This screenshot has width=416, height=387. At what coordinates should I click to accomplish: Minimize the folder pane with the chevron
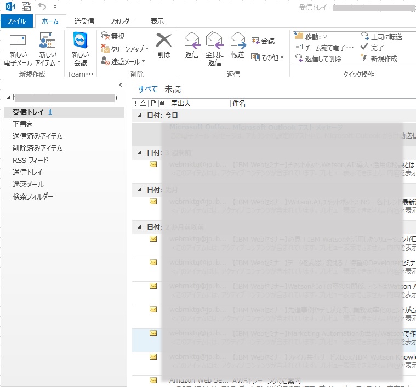pyautogui.click(x=121, y=84)
